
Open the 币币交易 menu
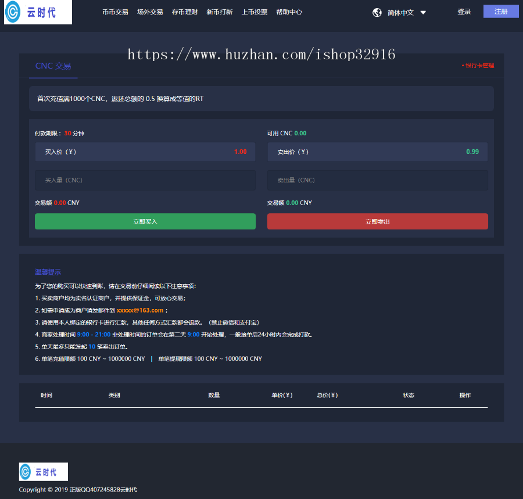pos(115,12)
